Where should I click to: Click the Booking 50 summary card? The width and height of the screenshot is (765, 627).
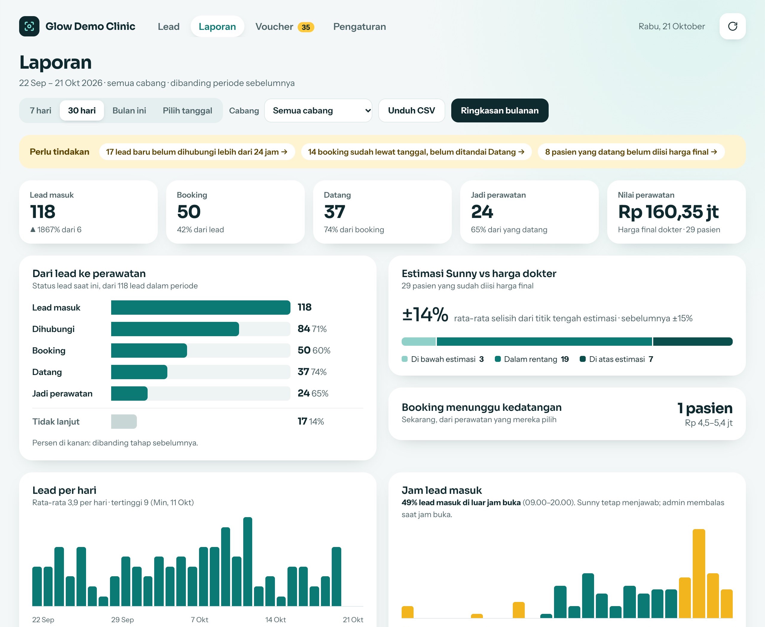click(235, 212)
